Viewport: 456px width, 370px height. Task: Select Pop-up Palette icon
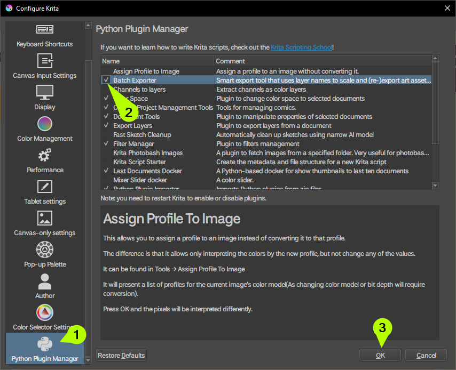[x=44, y=250]
